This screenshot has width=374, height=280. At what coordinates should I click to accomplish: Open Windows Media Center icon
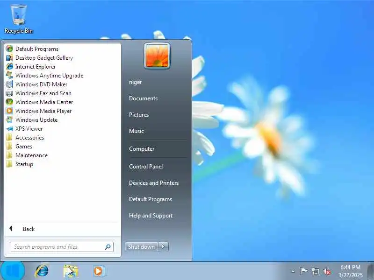9,102
